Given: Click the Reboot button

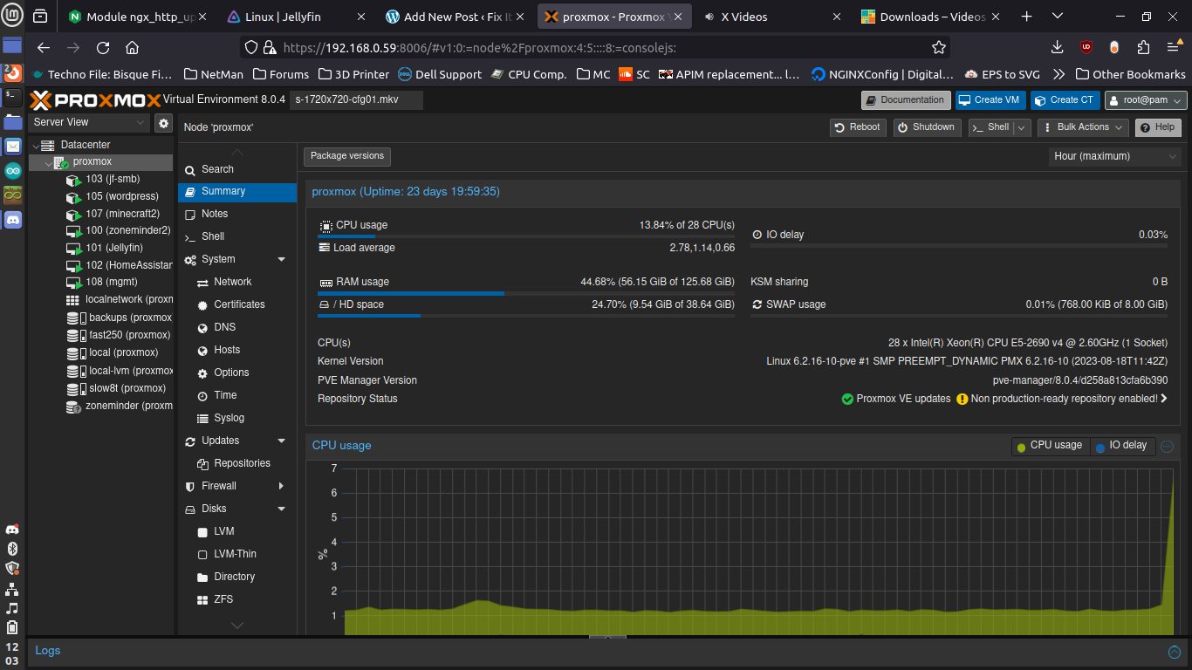Looking at the screenshot, I should tap(858, 127).
